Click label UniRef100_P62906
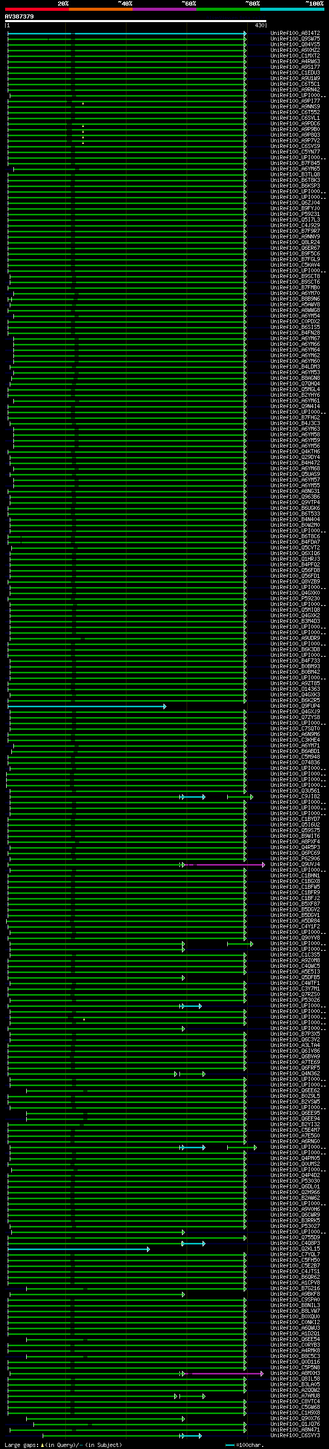Image resolution: width=329 pixels, height=1449 pixels. pyautogui.click(x=295, y=859)
